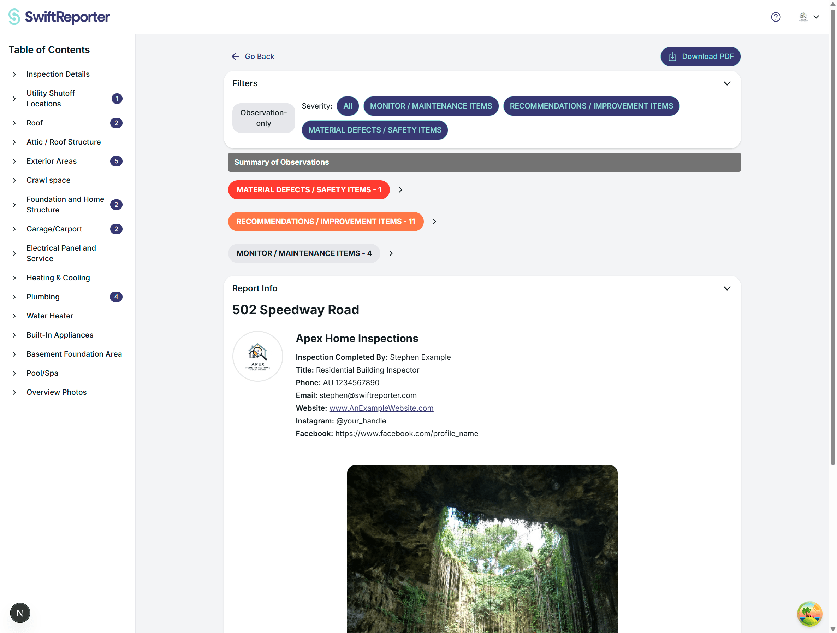
Task: Click the round N badge icon
Action: 20,613
